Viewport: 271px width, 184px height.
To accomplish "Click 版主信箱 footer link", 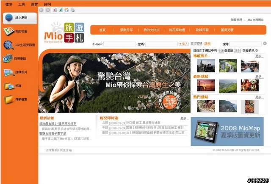I will pos(66,150).
